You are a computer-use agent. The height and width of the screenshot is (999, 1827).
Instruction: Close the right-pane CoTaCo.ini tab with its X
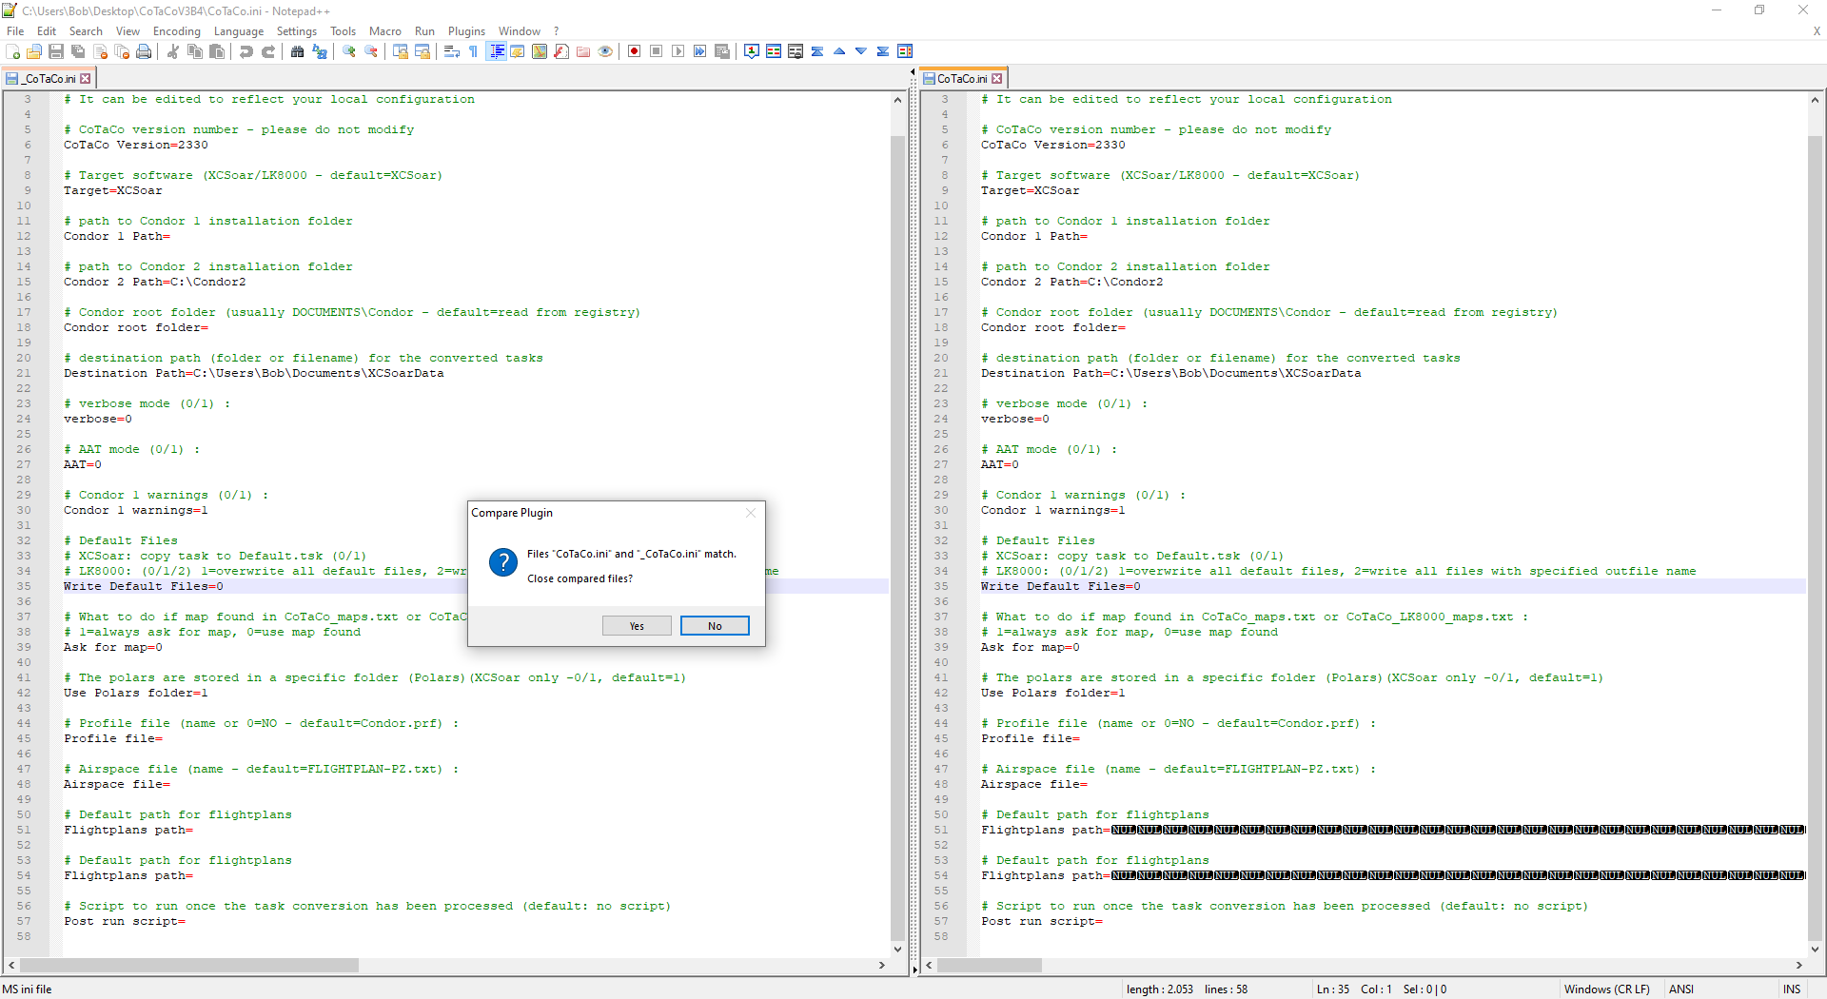tap(997, 79)
